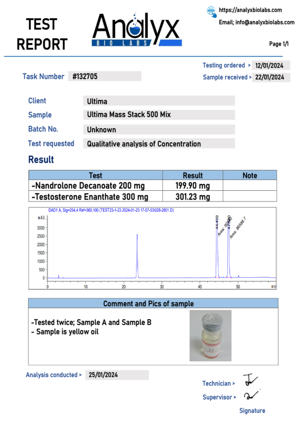Click the Analyx Bio Labs logo
This screenshot has height=437, width=304.
[x=136, y=30]
